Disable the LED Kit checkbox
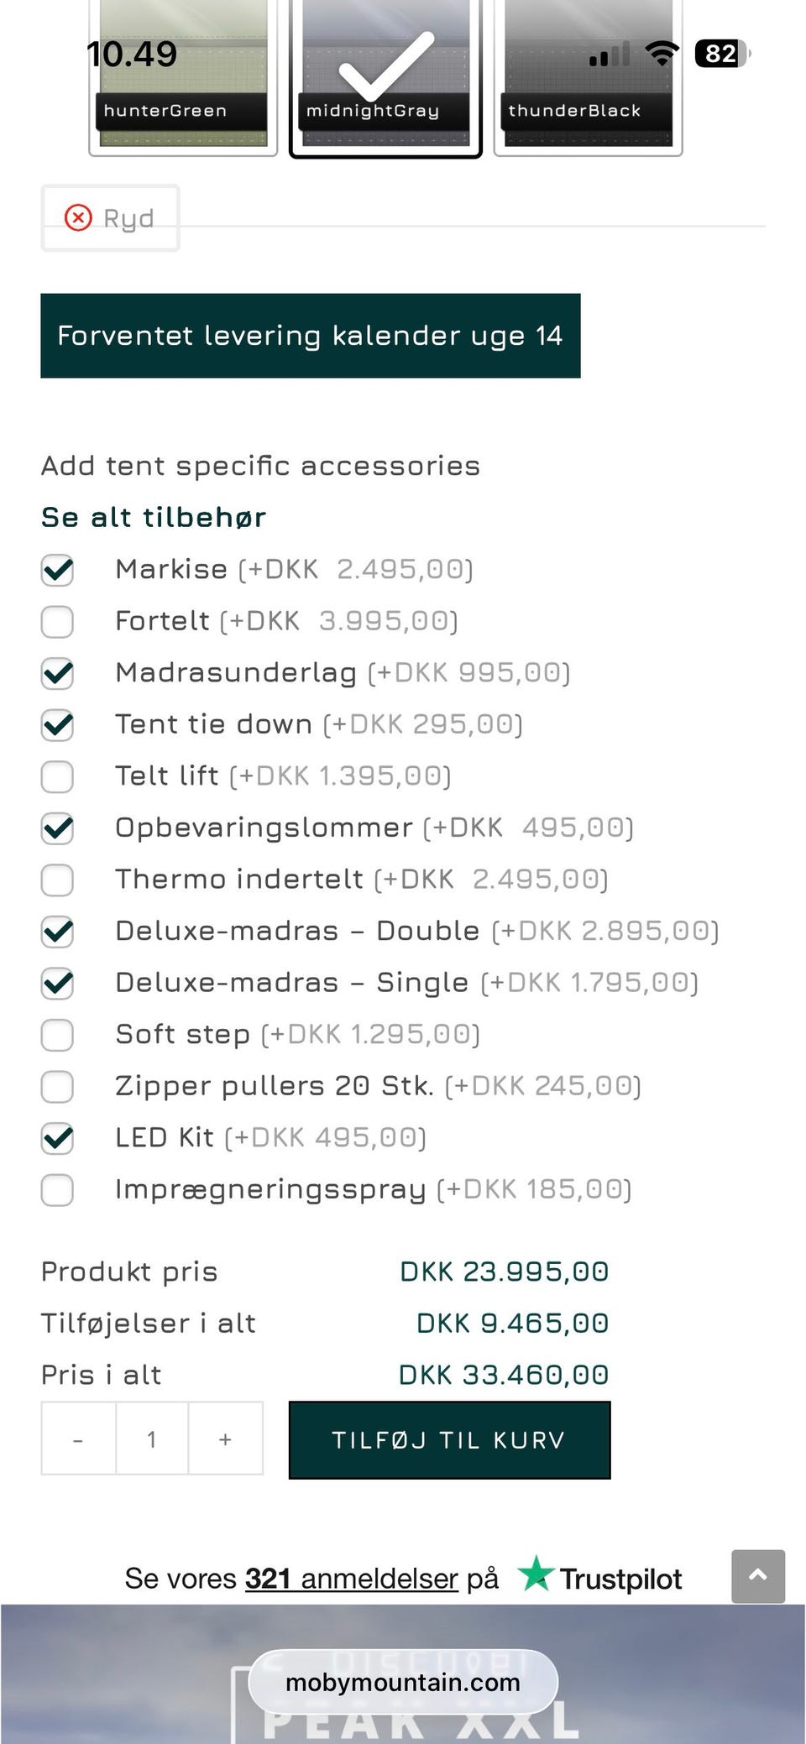The height and width of the screenshot is (1744, 806). [57, 1138]
